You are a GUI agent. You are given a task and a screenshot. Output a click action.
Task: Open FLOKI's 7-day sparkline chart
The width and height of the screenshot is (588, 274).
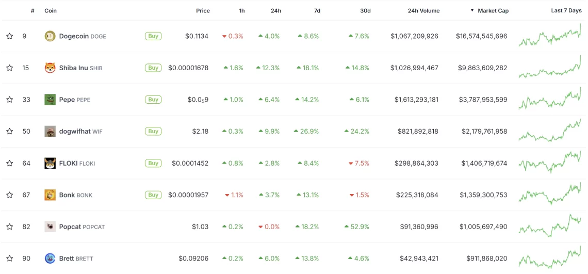pos(550,162)
